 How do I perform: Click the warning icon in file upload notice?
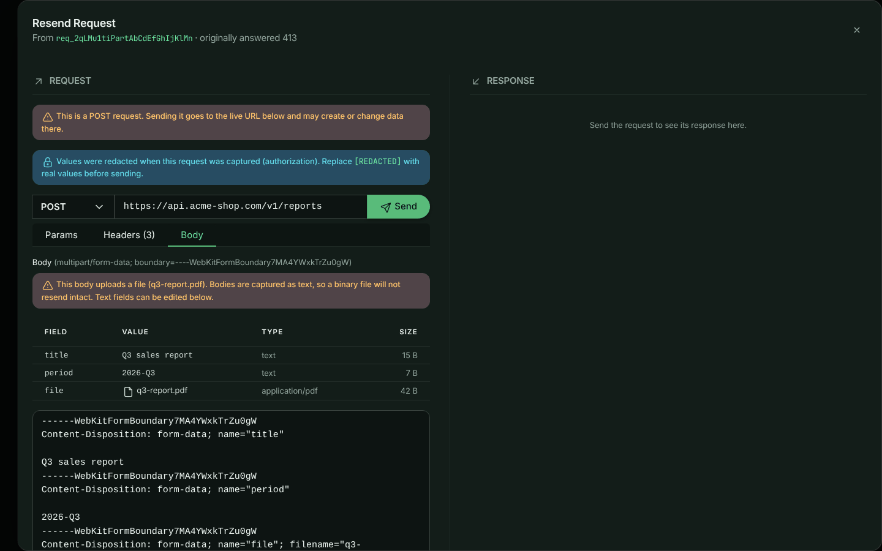coord(47,285)
